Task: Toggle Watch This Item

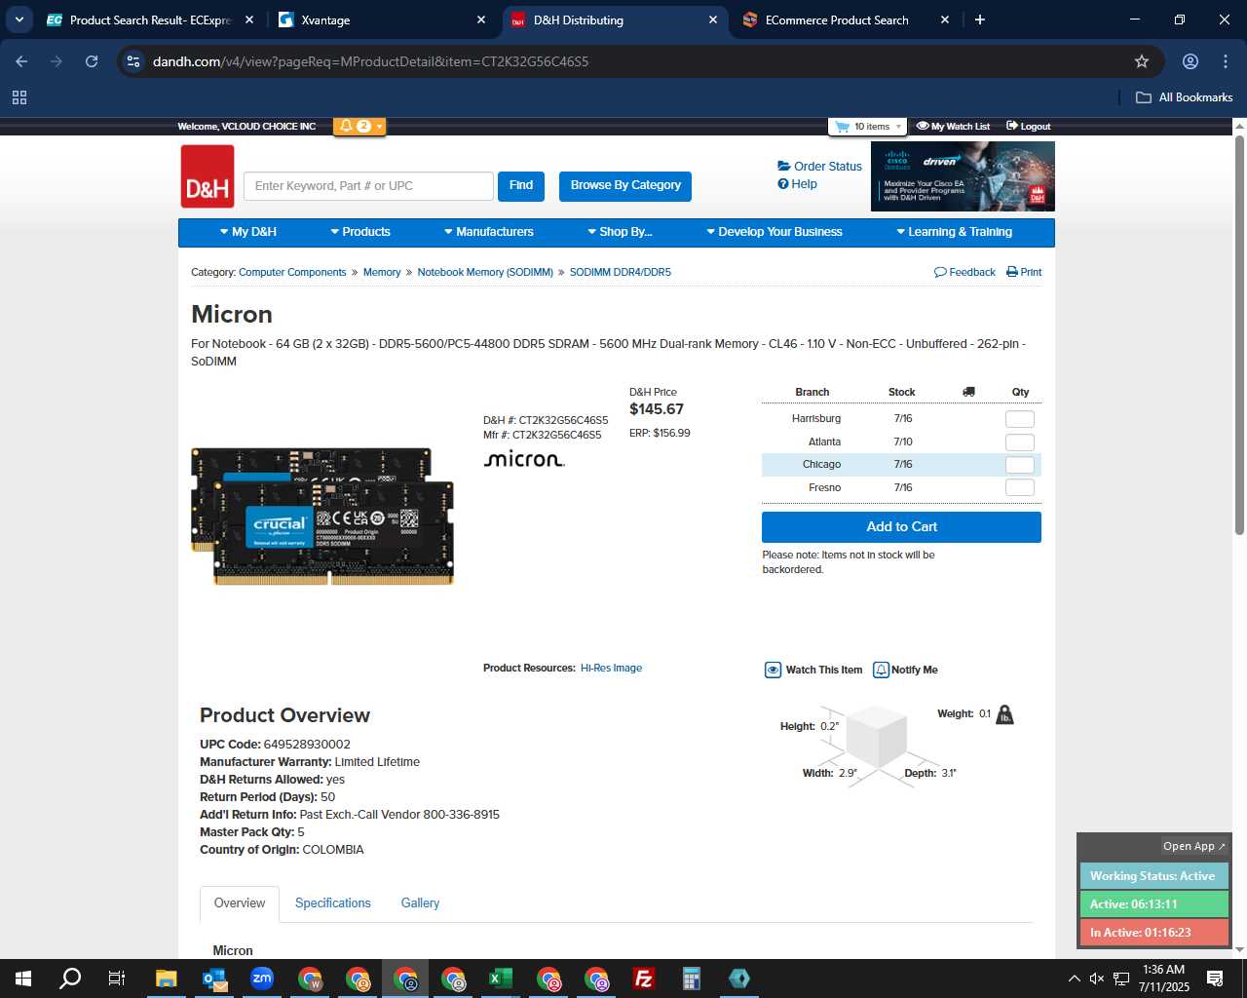Action: coord(813,671)
